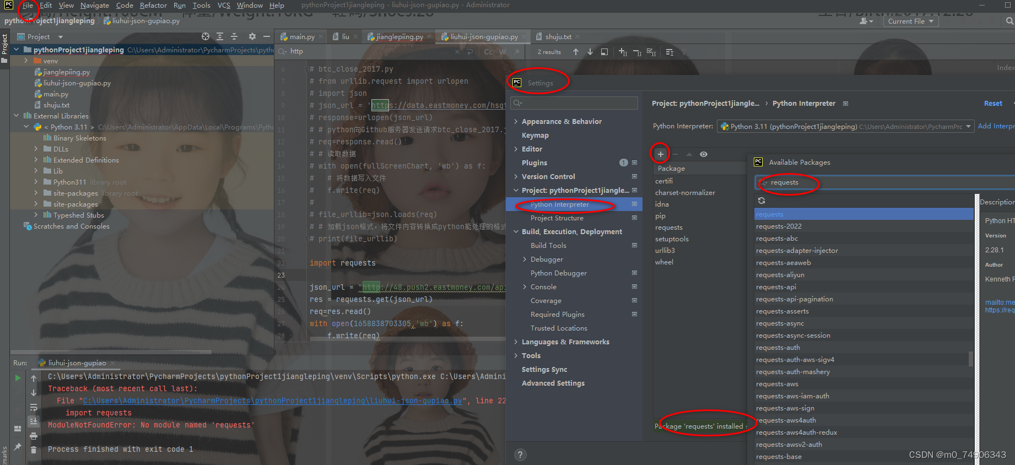Open Plugins settings
Viewport: 1015px width, 465px height.
pyautogui.click(x=535, y=163)
